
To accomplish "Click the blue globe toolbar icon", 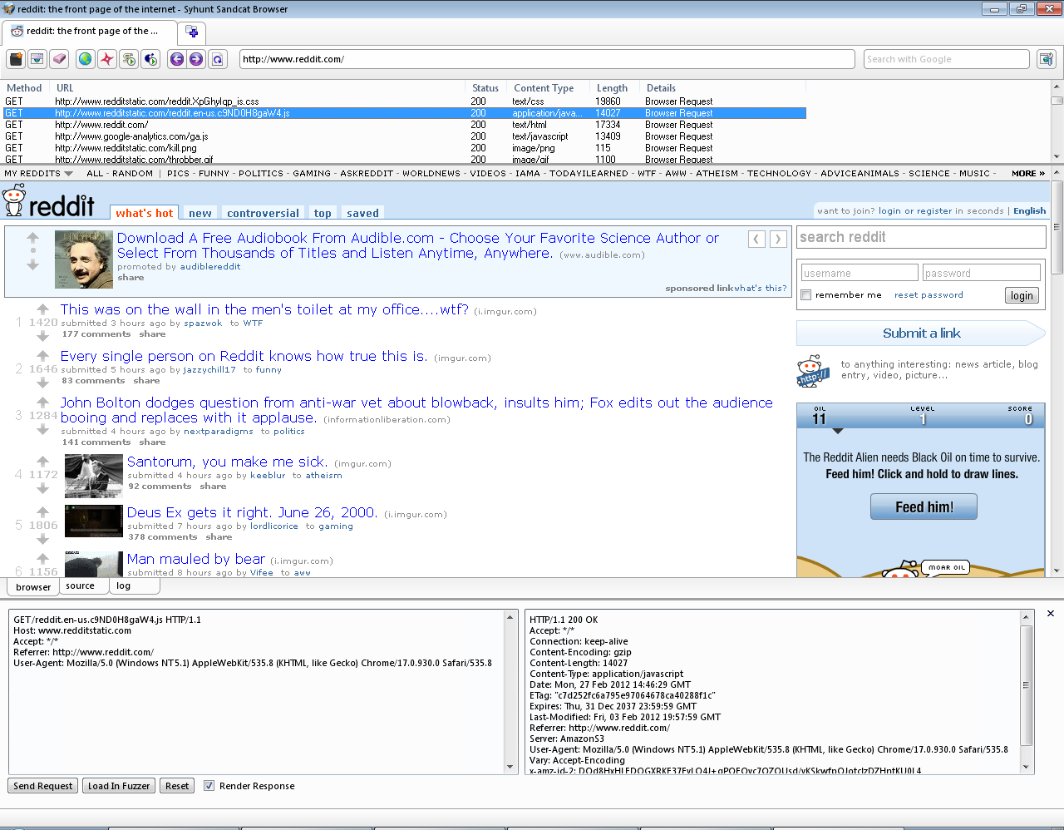I will [85, 59].
